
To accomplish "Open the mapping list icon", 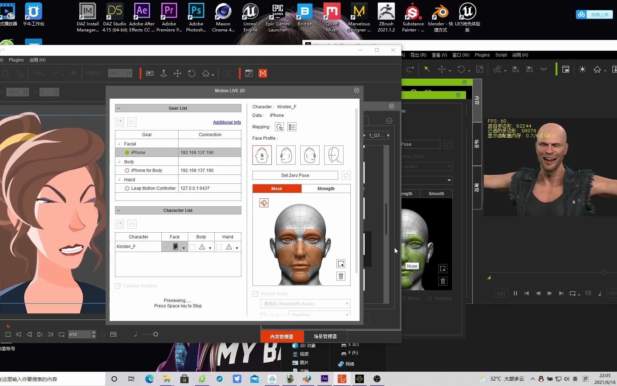I will (292, 127).
